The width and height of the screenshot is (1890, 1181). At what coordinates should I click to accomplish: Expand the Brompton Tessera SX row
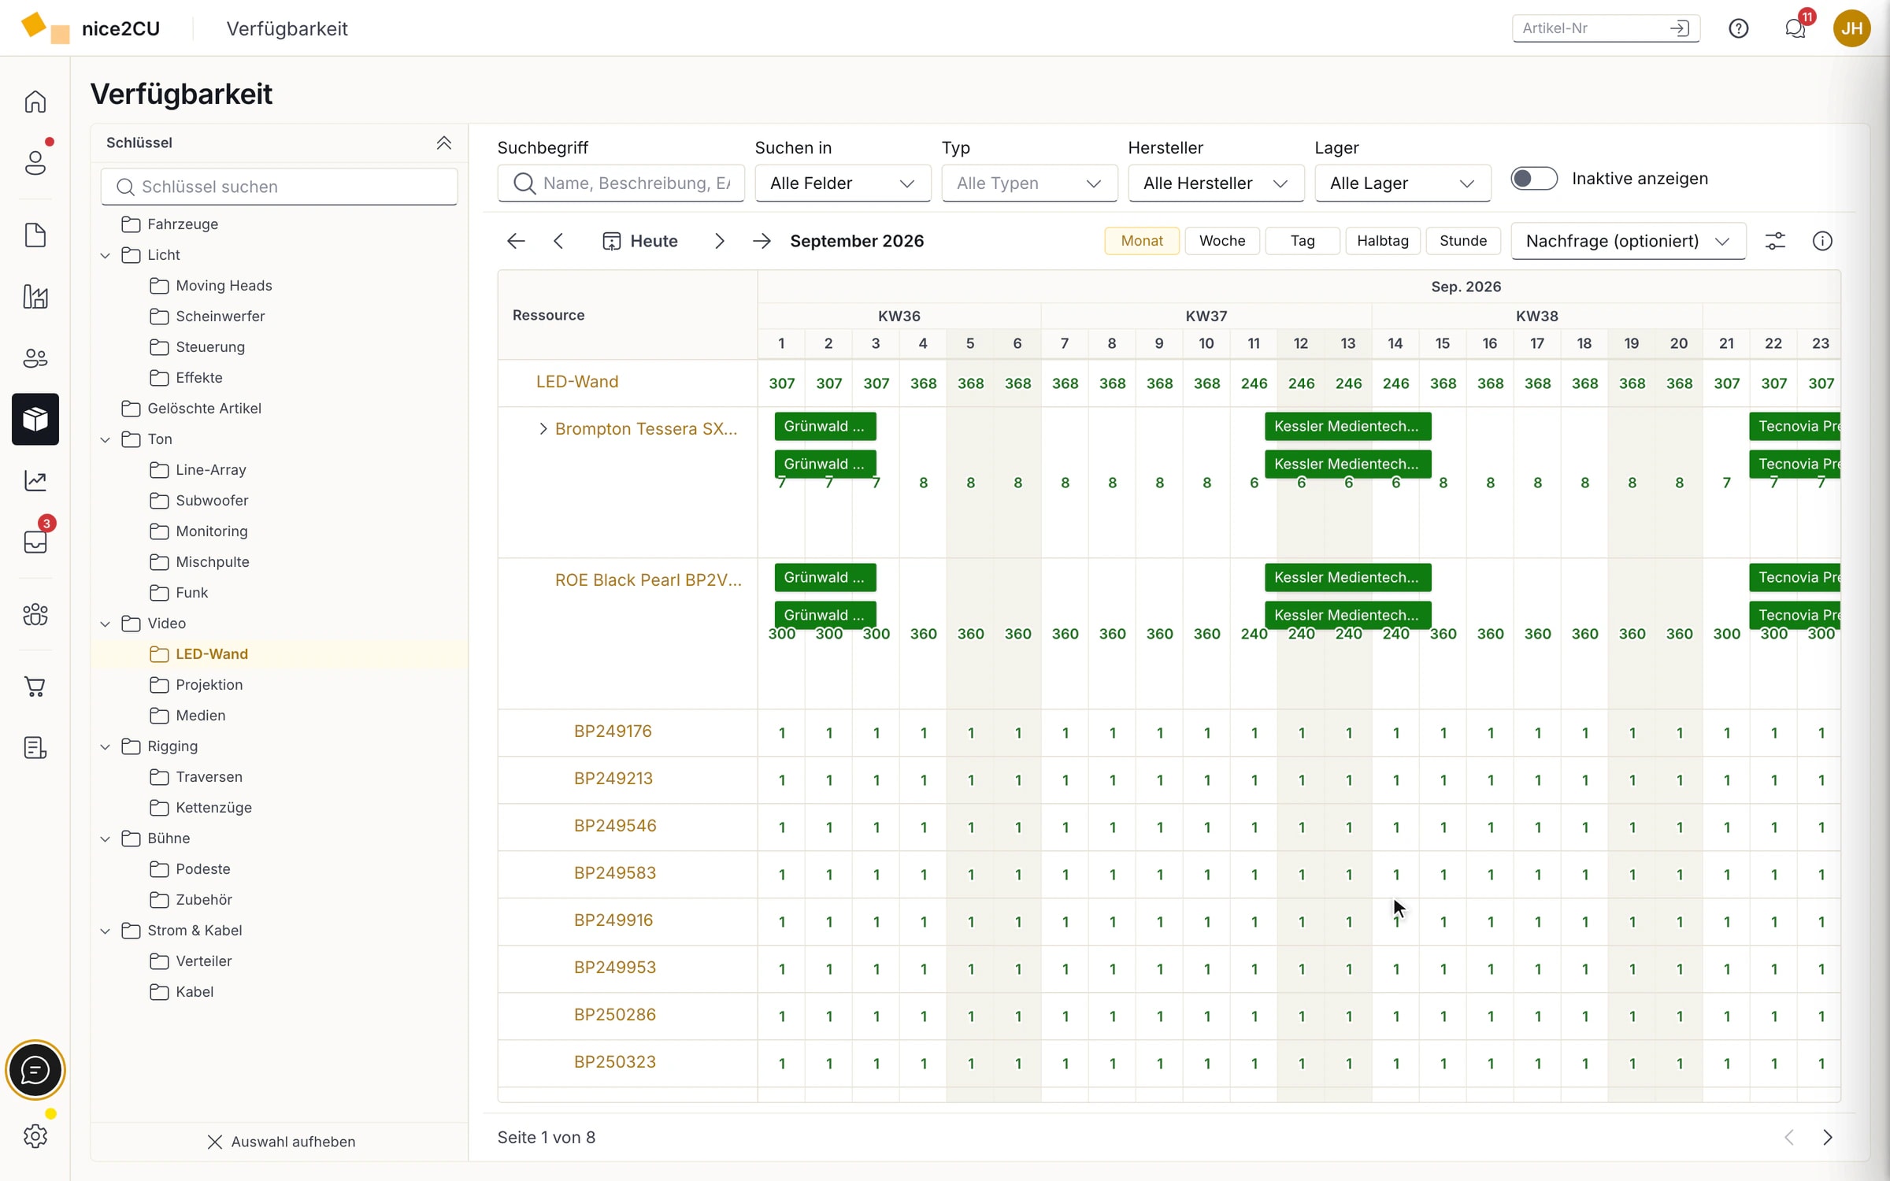543,428
